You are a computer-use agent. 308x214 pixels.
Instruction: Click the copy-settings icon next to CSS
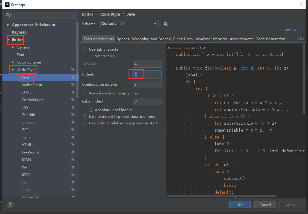click(72, 107)
